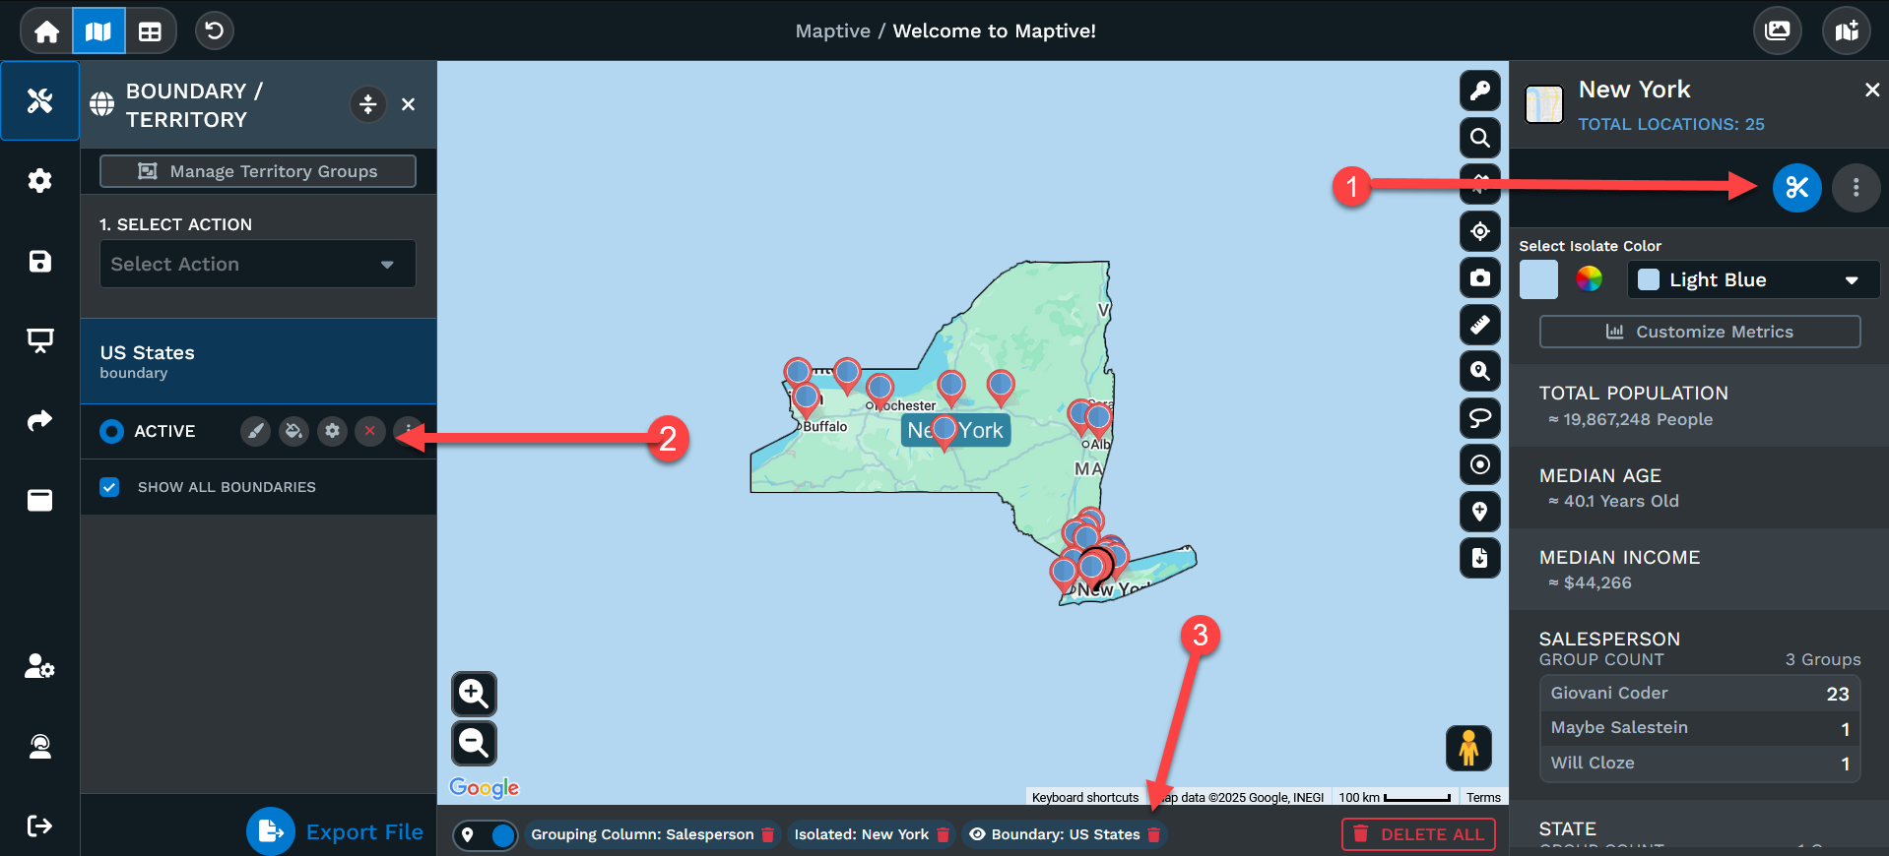This screenshot has height=856, width=1889.
Task: Click the add new map icon in header
Action: click(1847, 31)
